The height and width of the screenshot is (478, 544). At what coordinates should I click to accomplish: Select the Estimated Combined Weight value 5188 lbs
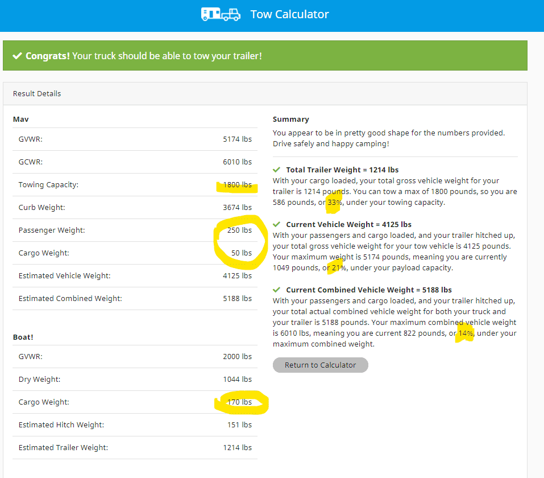(x=237, y=298)
